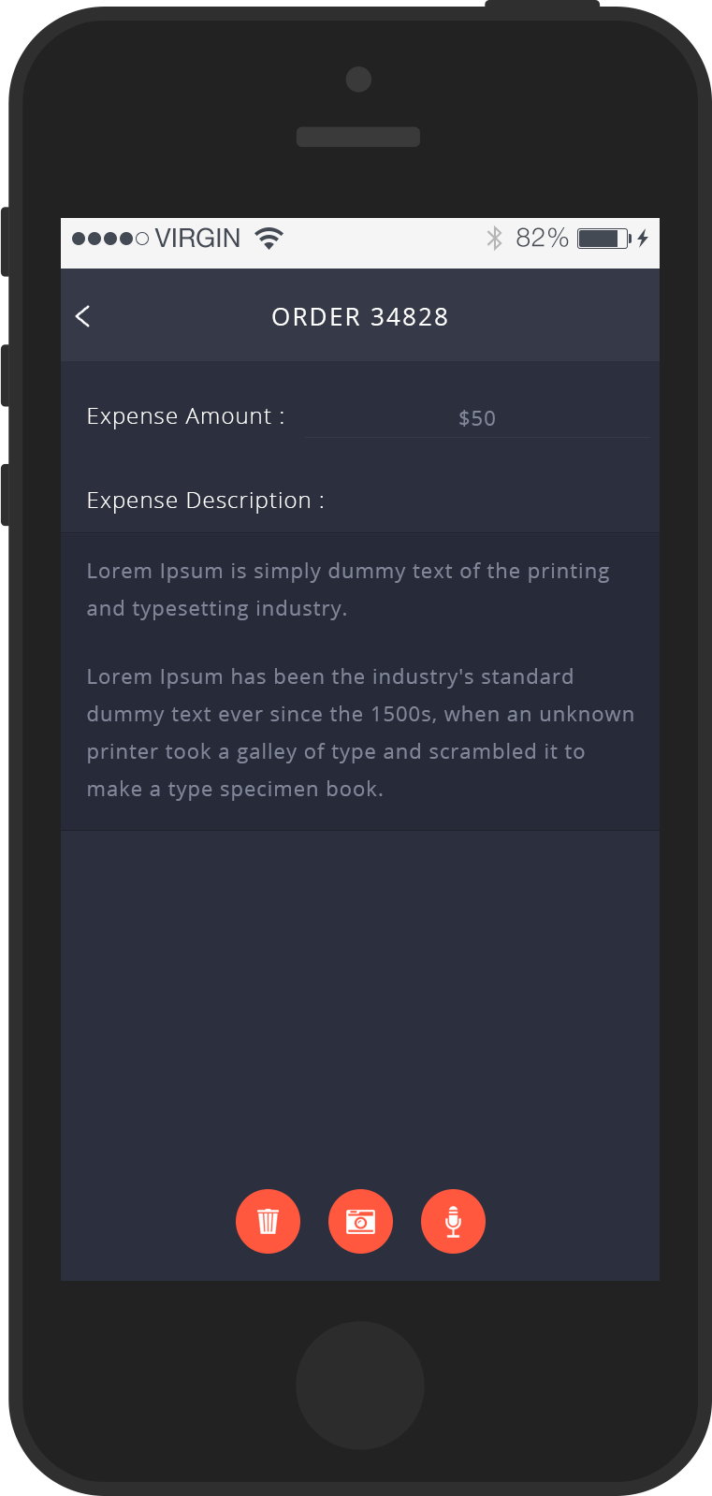This screenshot has width=712, height=1496.
Task: Click the paragraph mentioning the 1500s
Action: (359, 733)
